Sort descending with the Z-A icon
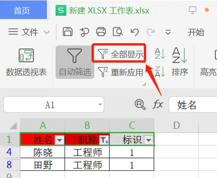The height and width of the screenshot is (178, 217). click(x=160, y=72)
